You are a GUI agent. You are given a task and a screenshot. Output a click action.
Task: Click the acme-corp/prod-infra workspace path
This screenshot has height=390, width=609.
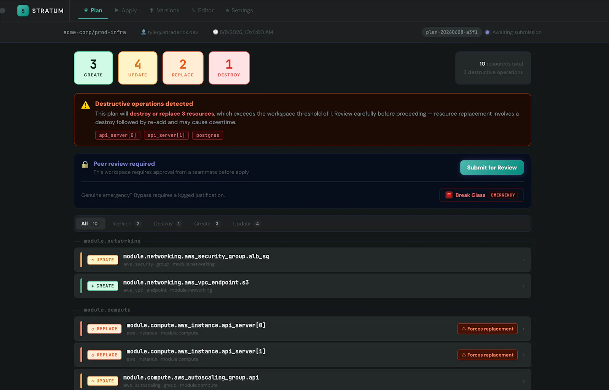coord(94,32)
